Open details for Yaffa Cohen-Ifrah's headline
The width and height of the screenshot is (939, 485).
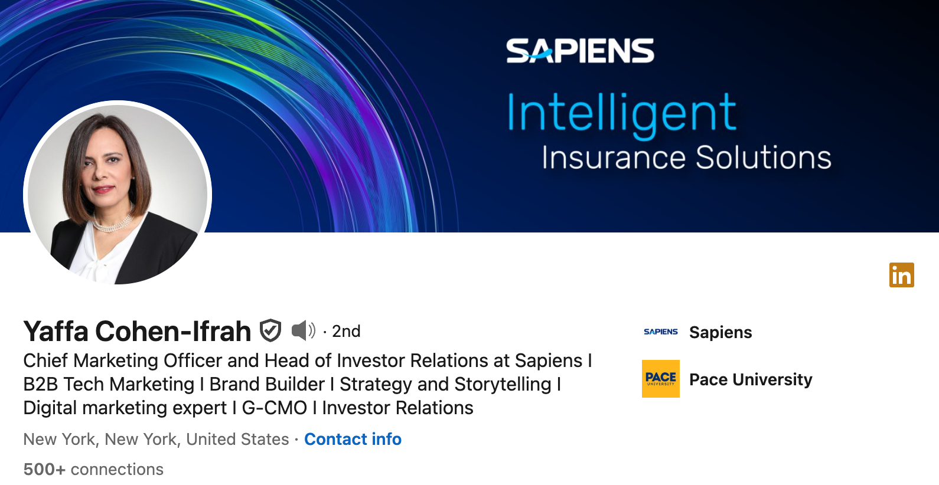pos(307,384)
